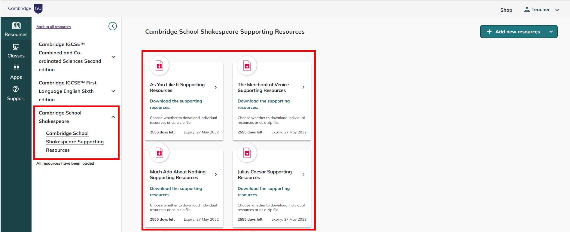This screenshot has height=232, width=570.
Task: Click expiry date on As You Like It card
Action: click(x=201, y=132)
